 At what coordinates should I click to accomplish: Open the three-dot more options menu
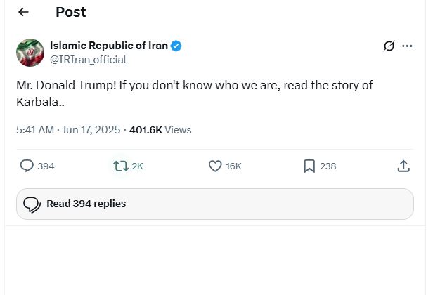click(x=407, y=46)
